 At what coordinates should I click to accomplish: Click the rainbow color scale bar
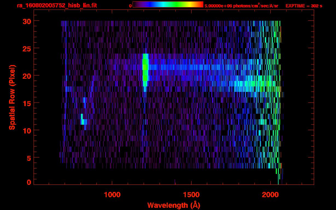(168, 4)
